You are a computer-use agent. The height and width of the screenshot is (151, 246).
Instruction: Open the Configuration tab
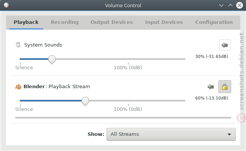214,22
